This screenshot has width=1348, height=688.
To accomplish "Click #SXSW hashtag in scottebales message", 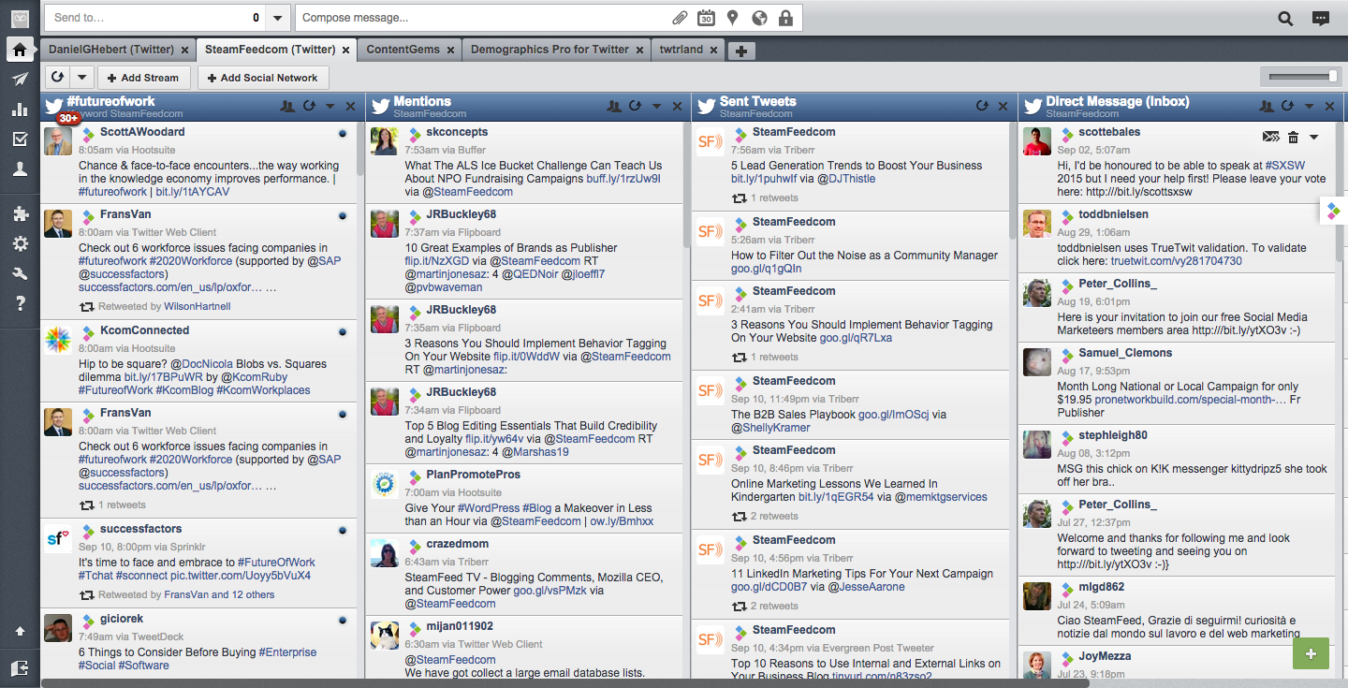I will (1286, 166).
